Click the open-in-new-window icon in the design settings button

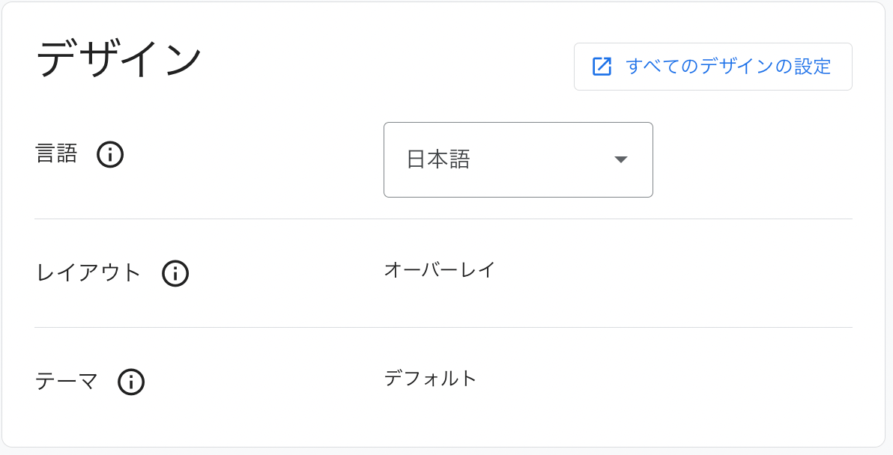(602, 67)
